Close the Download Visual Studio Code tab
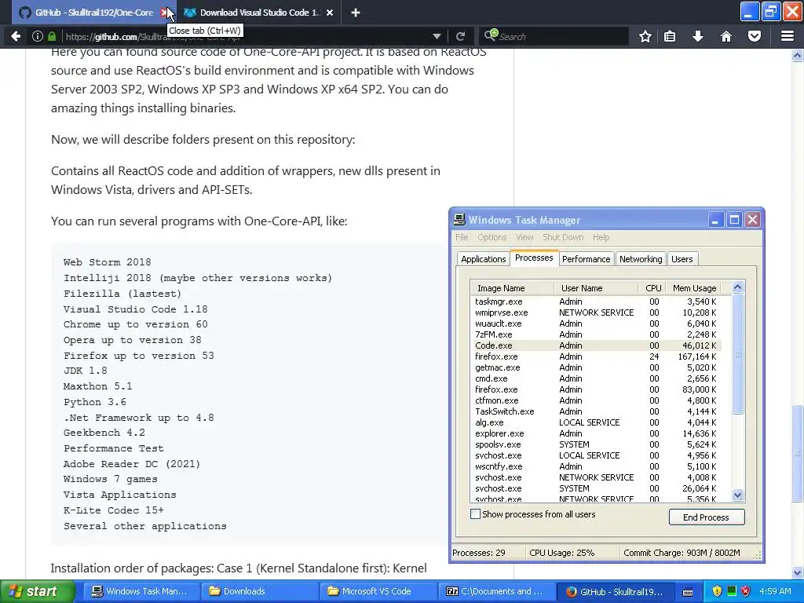The image size is (804, 603). coord(330,13)
